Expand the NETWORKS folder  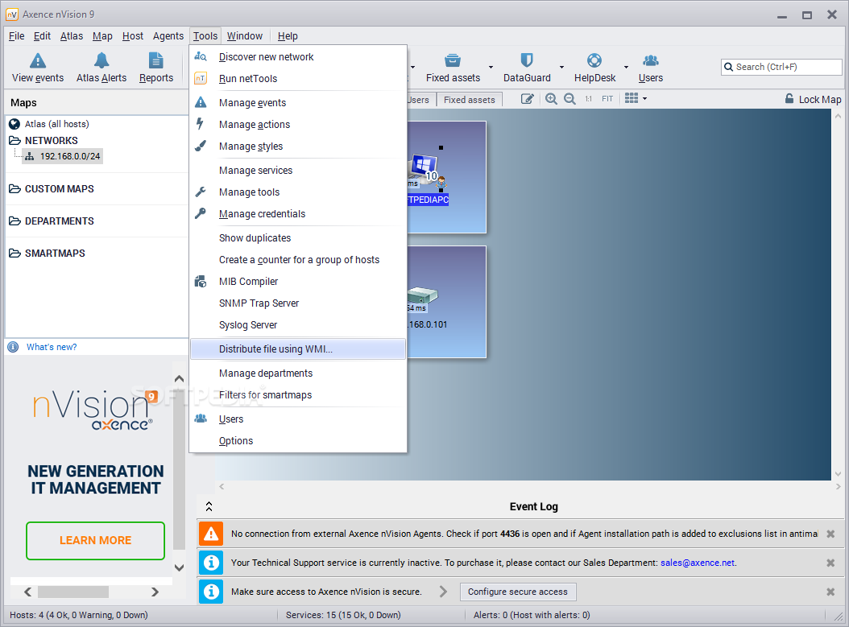pyautogui.click(x=14, y=141)
